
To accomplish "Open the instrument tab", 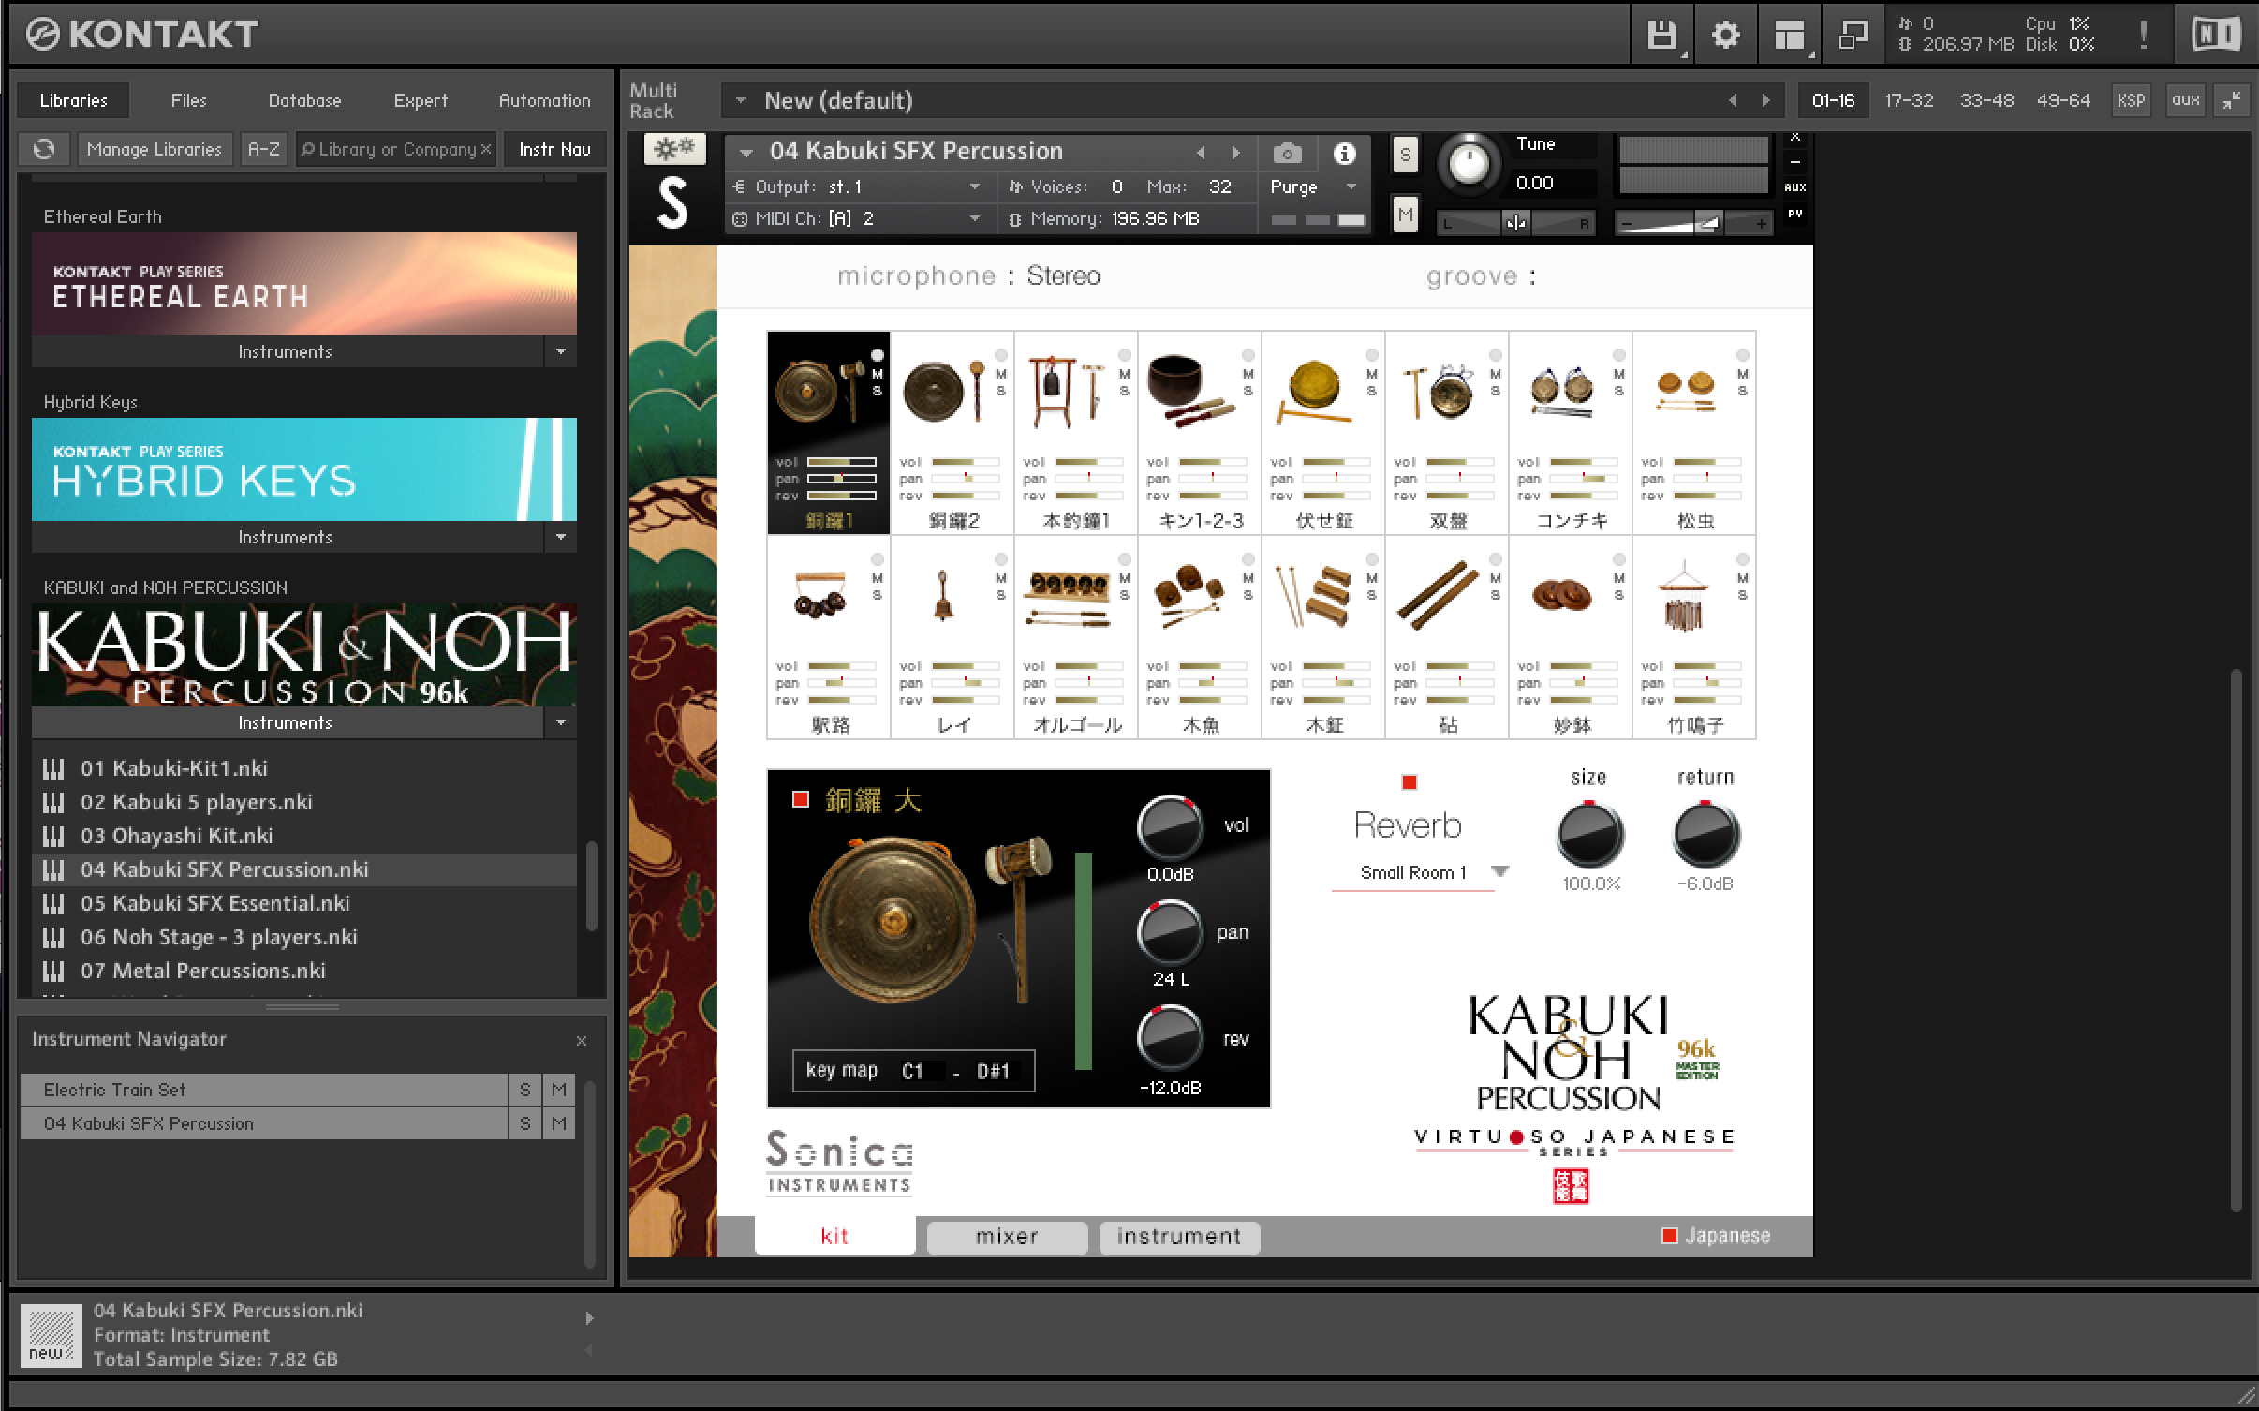I will [x=1179, y=1237].
